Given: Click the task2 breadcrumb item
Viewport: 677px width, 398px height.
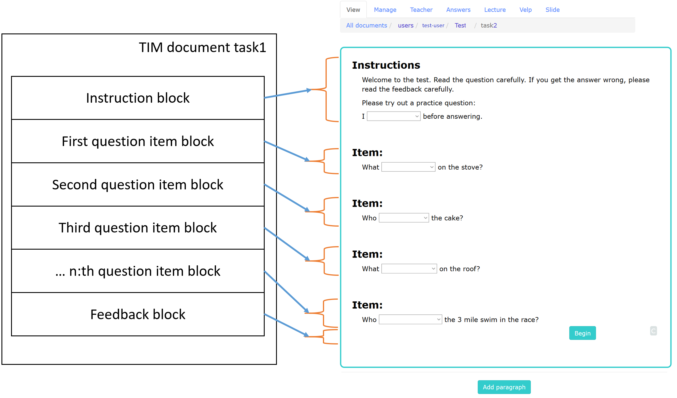Looking at the screenshot, I should (489, 25).
